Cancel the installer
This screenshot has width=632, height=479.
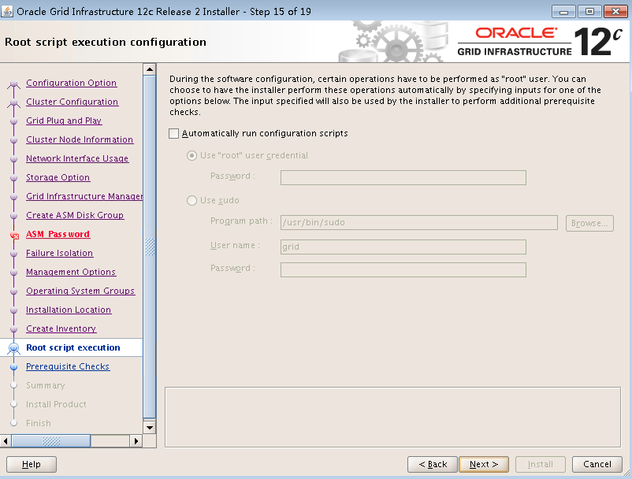pyautogui.click(x=597, y=465)
